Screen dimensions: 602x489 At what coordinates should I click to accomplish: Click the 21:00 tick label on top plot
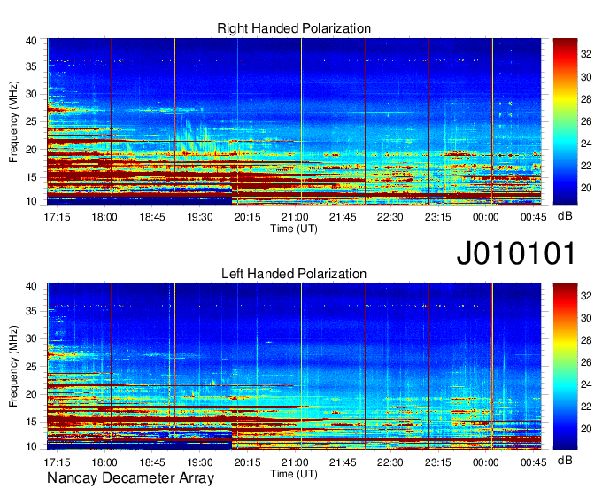[x=295, y=217]
